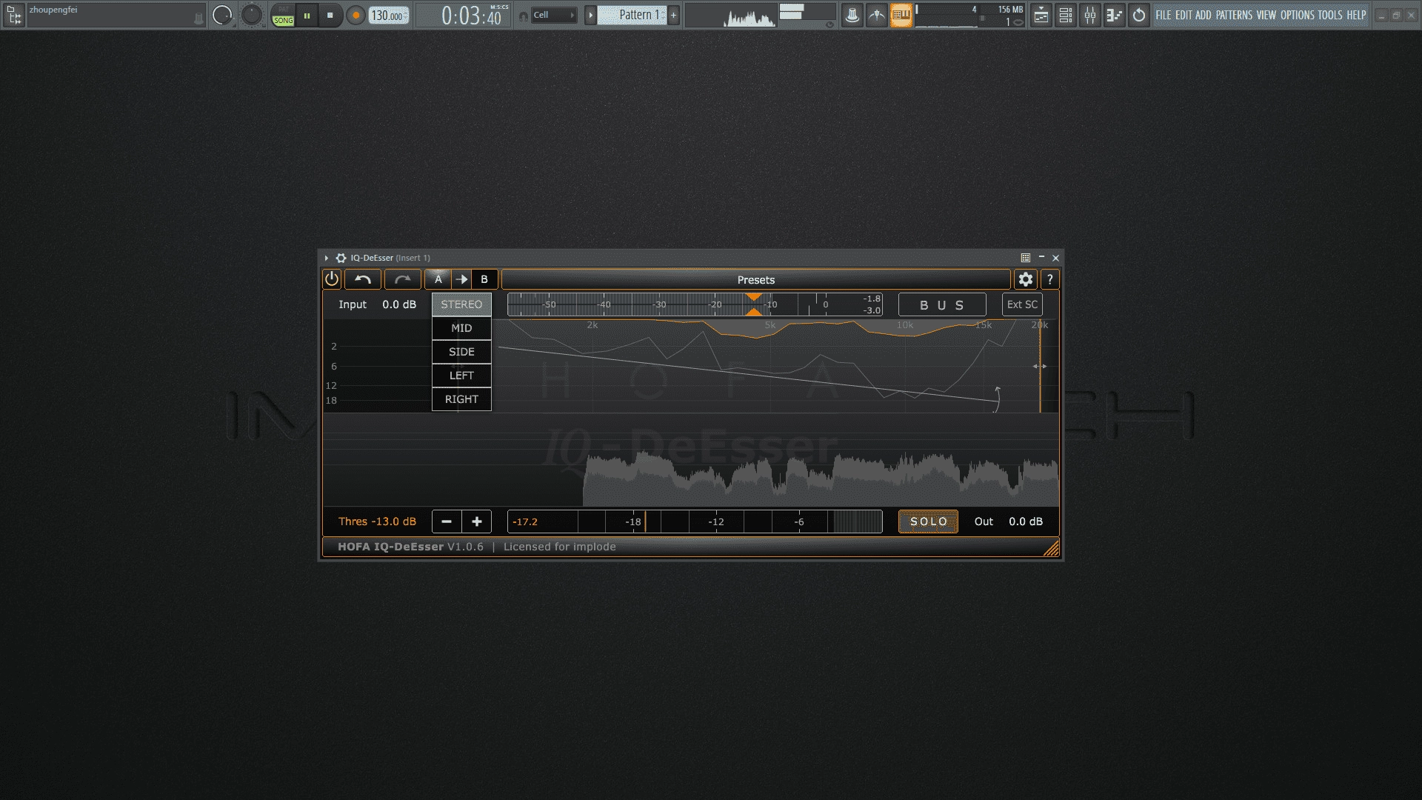The height and width of the screenshot is (800, 1422).
Task: Click the zhoupengfei hint bar panel
Action: 115,15
